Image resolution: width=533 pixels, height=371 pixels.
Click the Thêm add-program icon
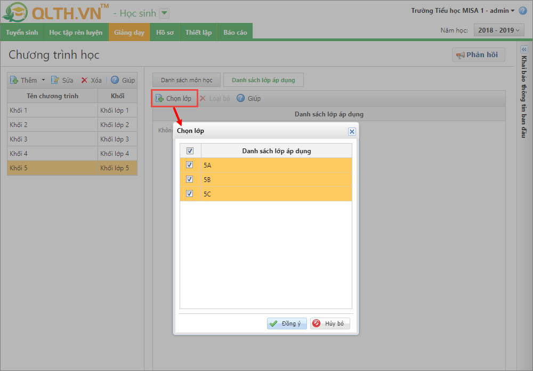[14, 80]
